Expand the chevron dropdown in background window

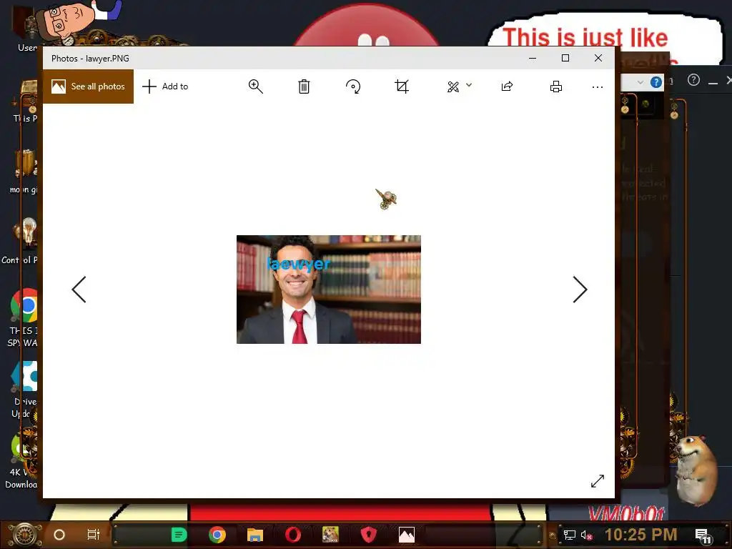click(x=640, y=83)
